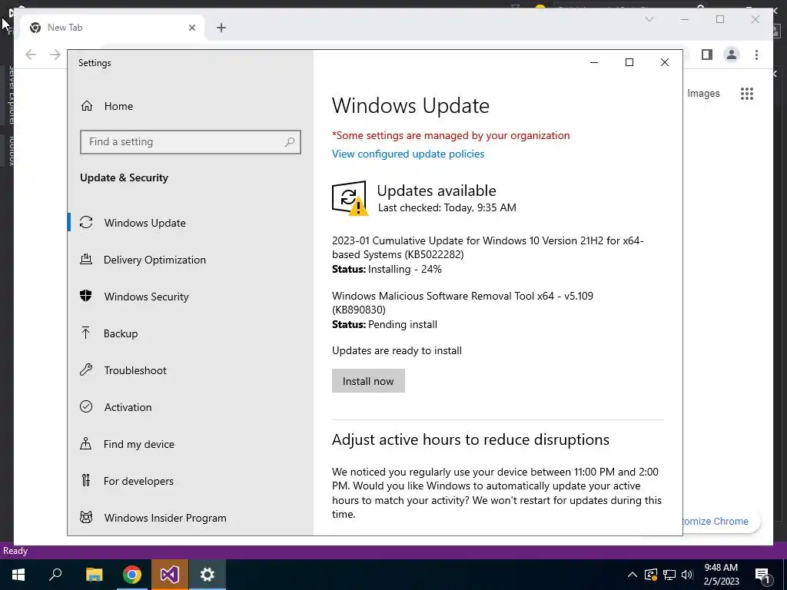Click the For developers tools icon
The image size is (787, 590).
click(x=86, y=480)
